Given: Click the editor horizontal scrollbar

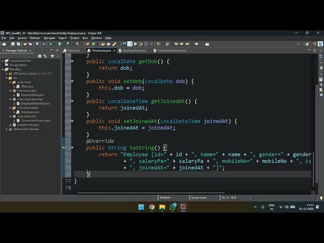Looking at the screenshot, I should (x=151, y=193).
